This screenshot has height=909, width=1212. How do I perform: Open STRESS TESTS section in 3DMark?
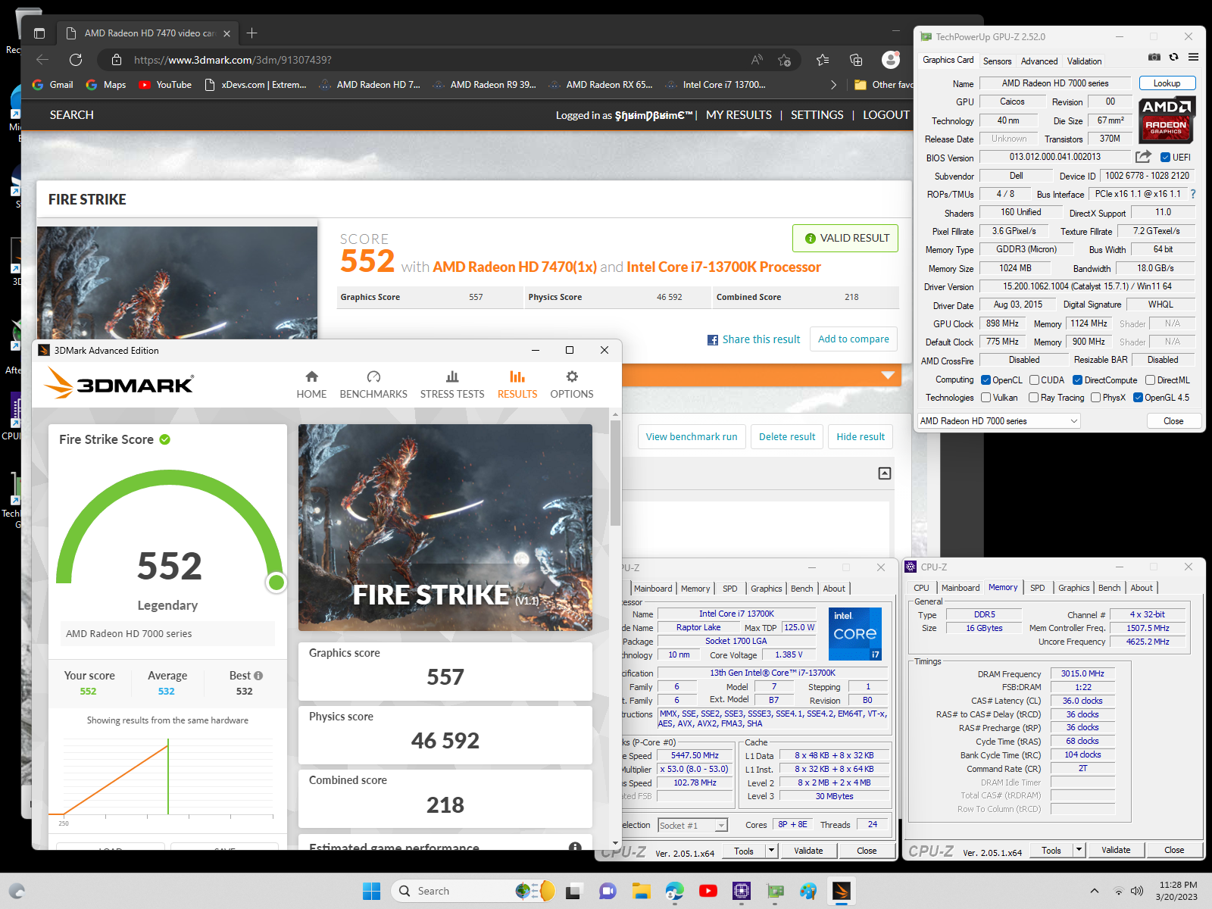click(x=452, y=384)
